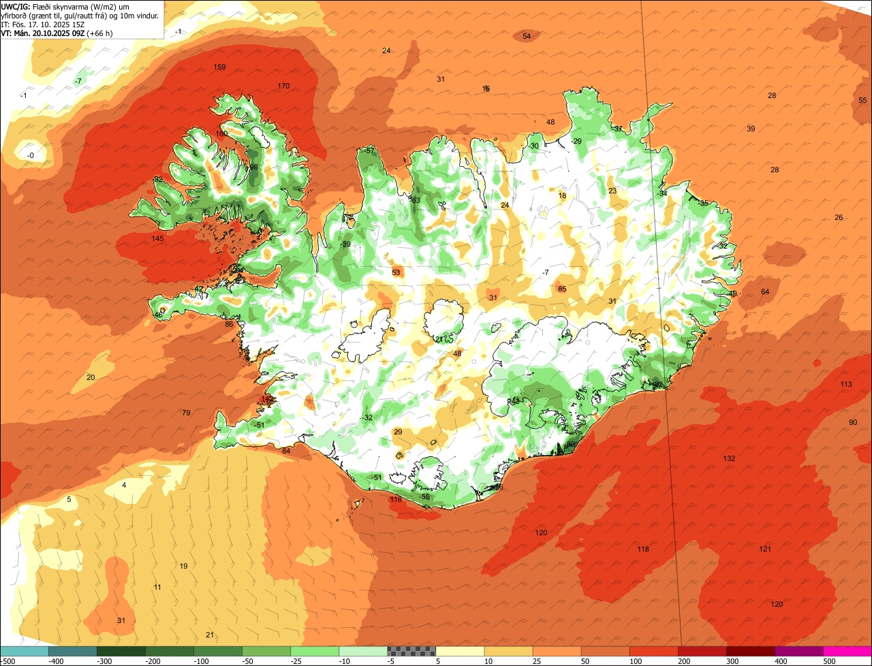Click the map value 159
The image size is (872, 666).
tap(220, 67)
